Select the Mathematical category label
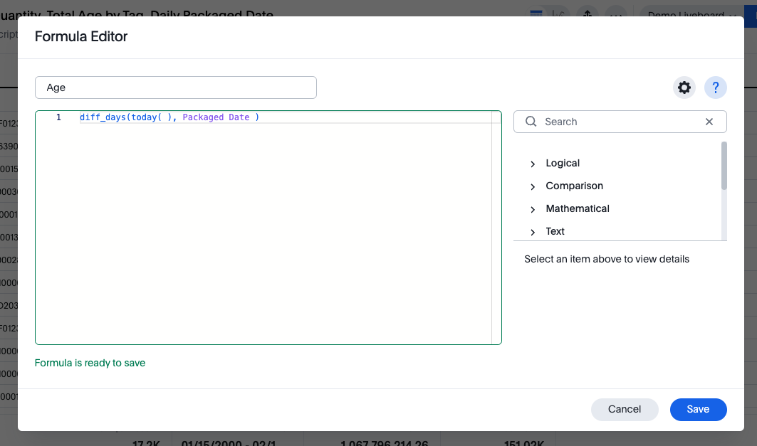 pos(578,208)
